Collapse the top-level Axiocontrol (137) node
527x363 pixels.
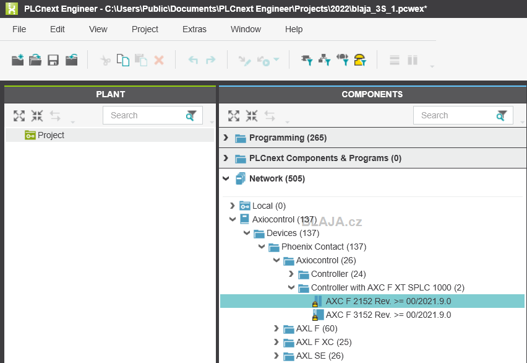[232, 219]
